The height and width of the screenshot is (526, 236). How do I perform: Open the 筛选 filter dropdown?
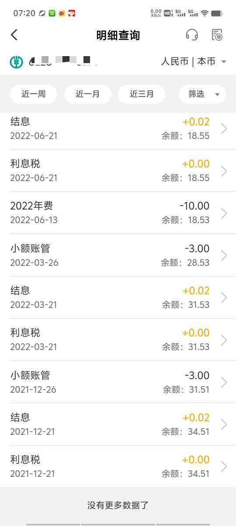click(202, 94)
